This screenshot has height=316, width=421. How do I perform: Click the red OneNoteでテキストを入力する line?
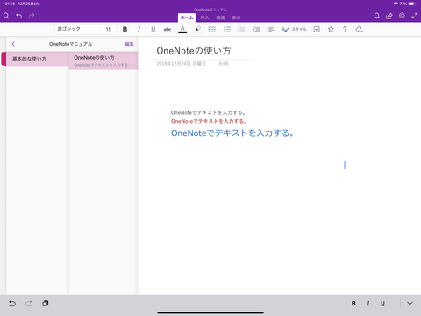(209, 121)
